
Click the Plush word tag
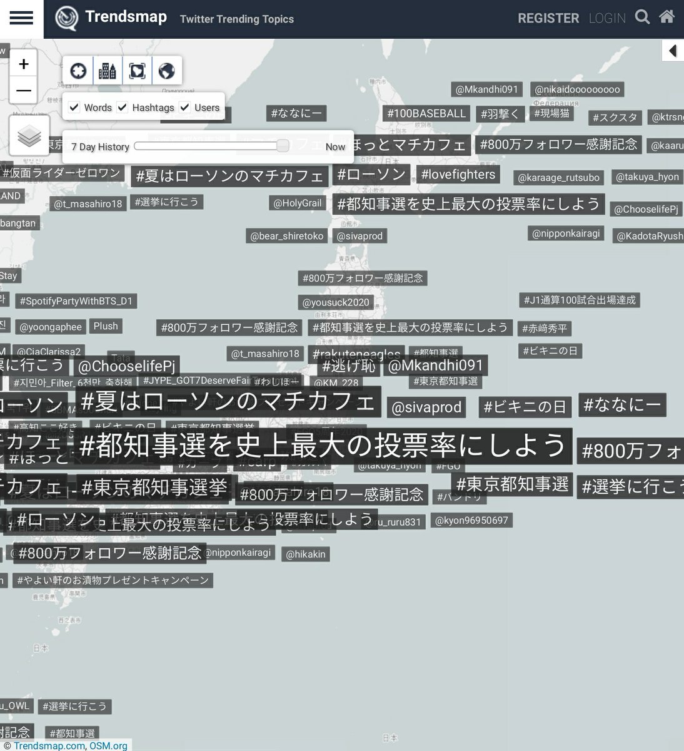tap(106, 326)
